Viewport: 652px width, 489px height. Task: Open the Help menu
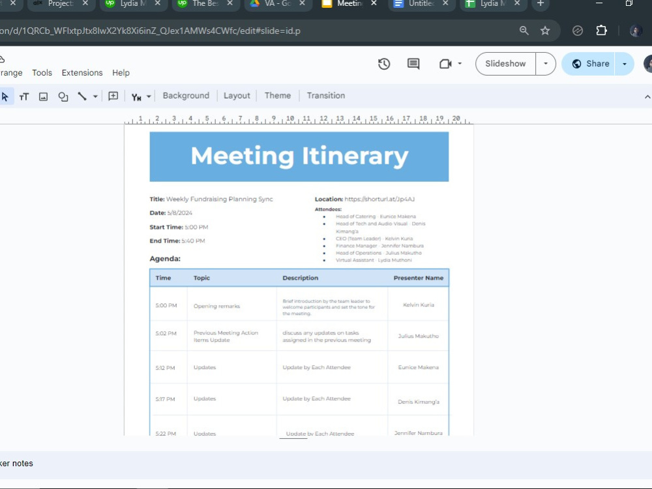click(121, 73)
